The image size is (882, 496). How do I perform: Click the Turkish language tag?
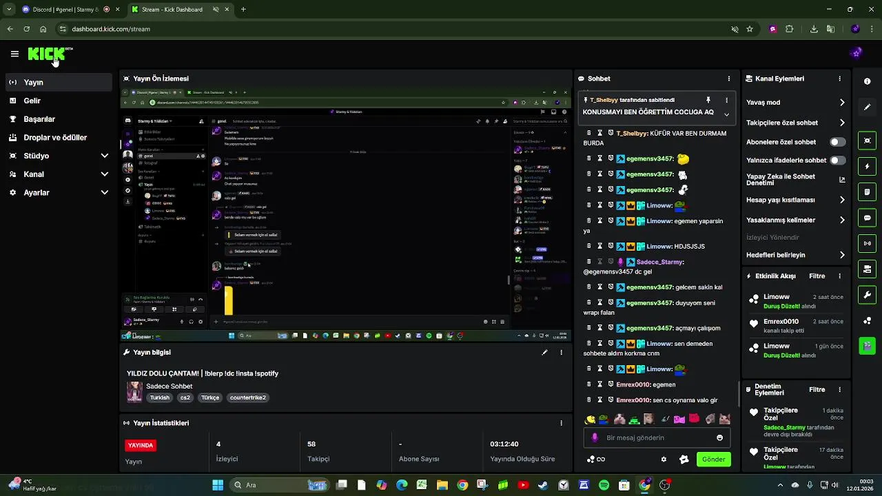[x=159, y=397]
